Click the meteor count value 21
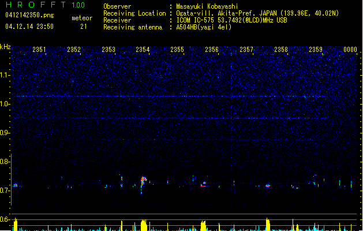This screenshot has width=363, height=231. (83, 27)
